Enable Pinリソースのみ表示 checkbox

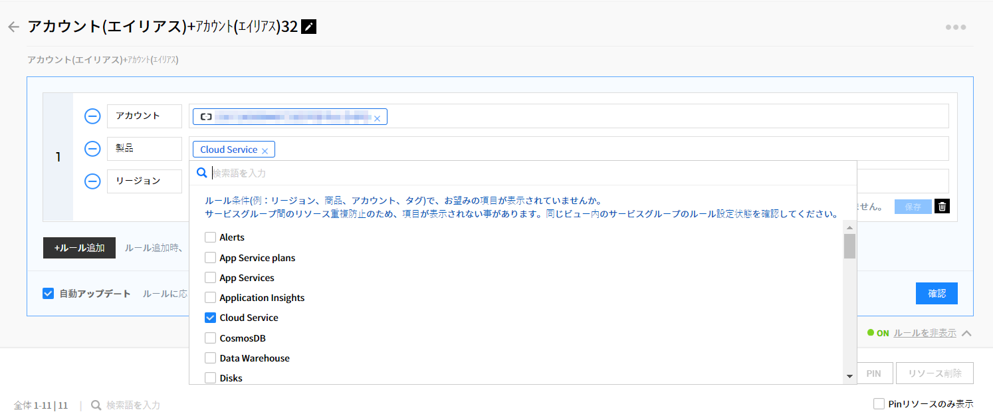point(879,403)
